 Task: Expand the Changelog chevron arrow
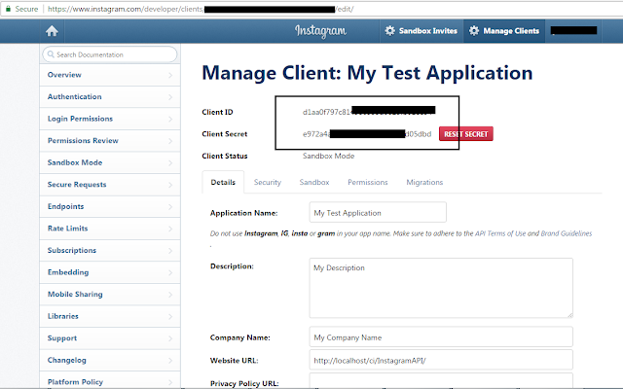pyautogui.click(x=170, y=361)
